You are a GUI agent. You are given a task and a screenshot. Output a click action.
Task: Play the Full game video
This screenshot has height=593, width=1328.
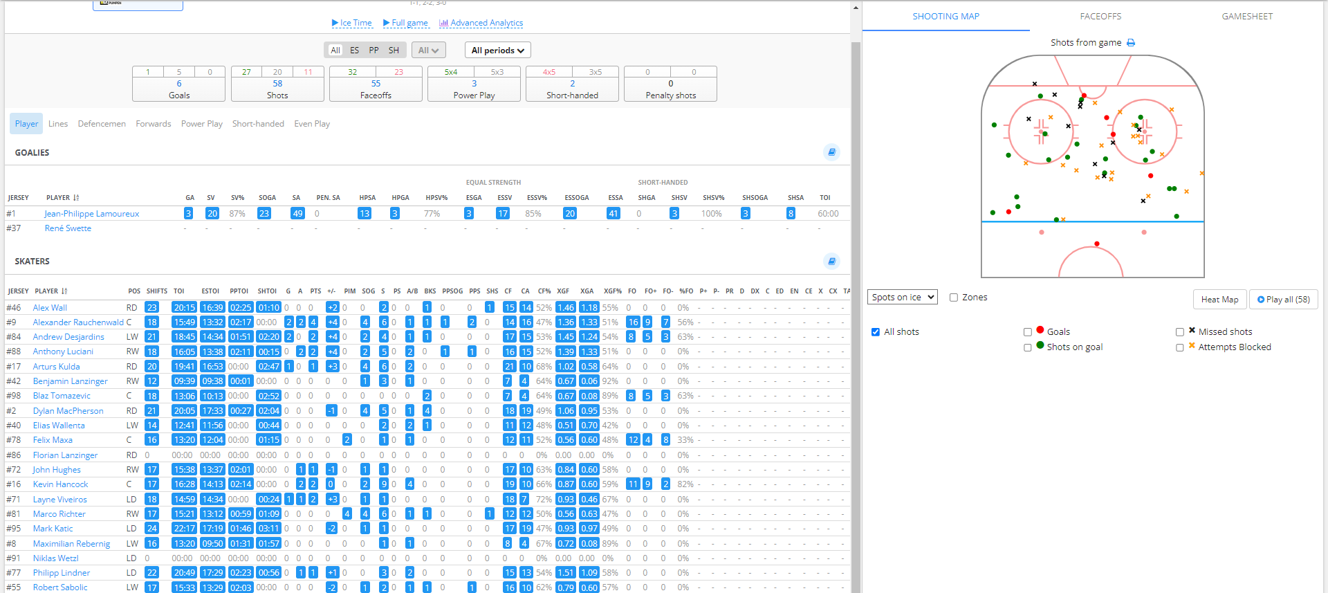pos(405,23)
